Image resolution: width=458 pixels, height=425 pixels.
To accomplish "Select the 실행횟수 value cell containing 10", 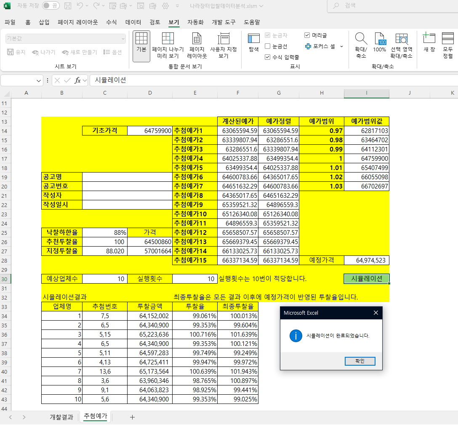I will click(x=195, y=279).
